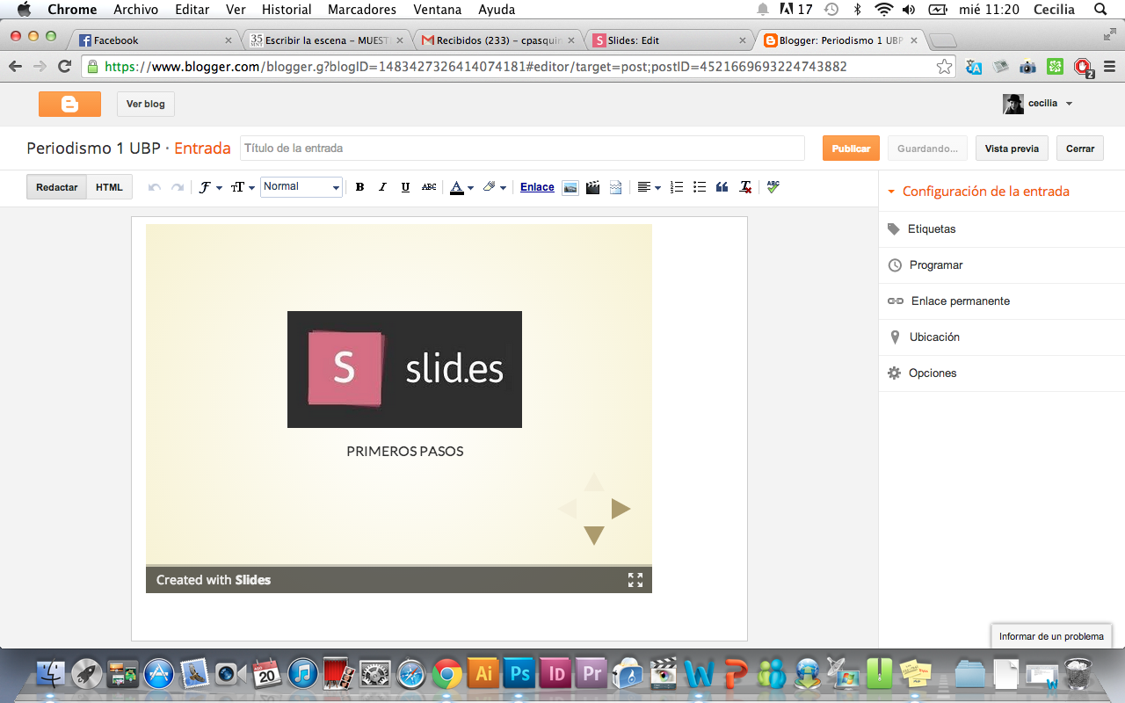Viewport: 1125px width, 703px height.
Task: Run the spell check
Action: pos(773,187)
